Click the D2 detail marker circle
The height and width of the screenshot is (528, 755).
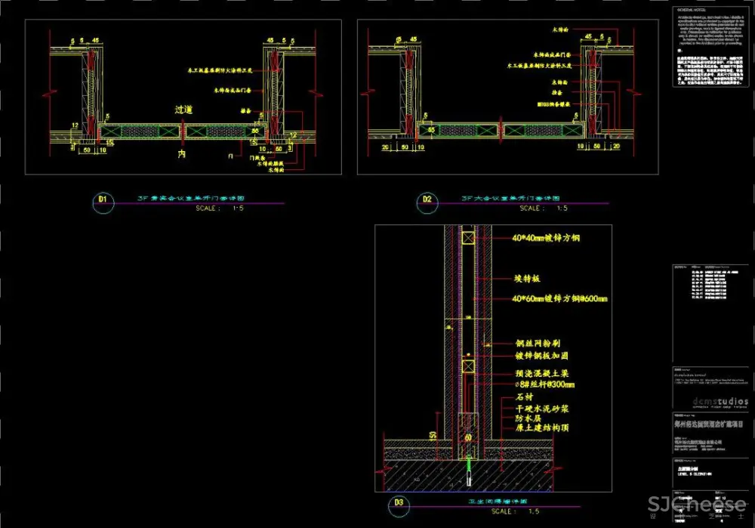428,200
